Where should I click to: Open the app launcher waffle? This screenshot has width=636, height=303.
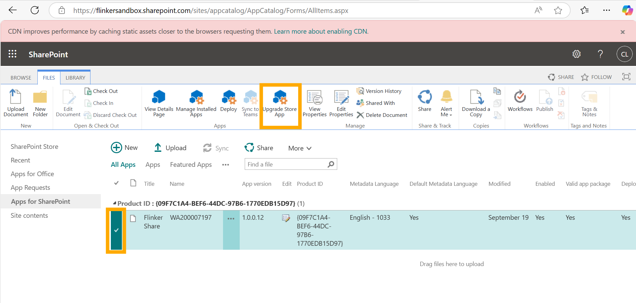pyautogui.click(x=12, y=54)
